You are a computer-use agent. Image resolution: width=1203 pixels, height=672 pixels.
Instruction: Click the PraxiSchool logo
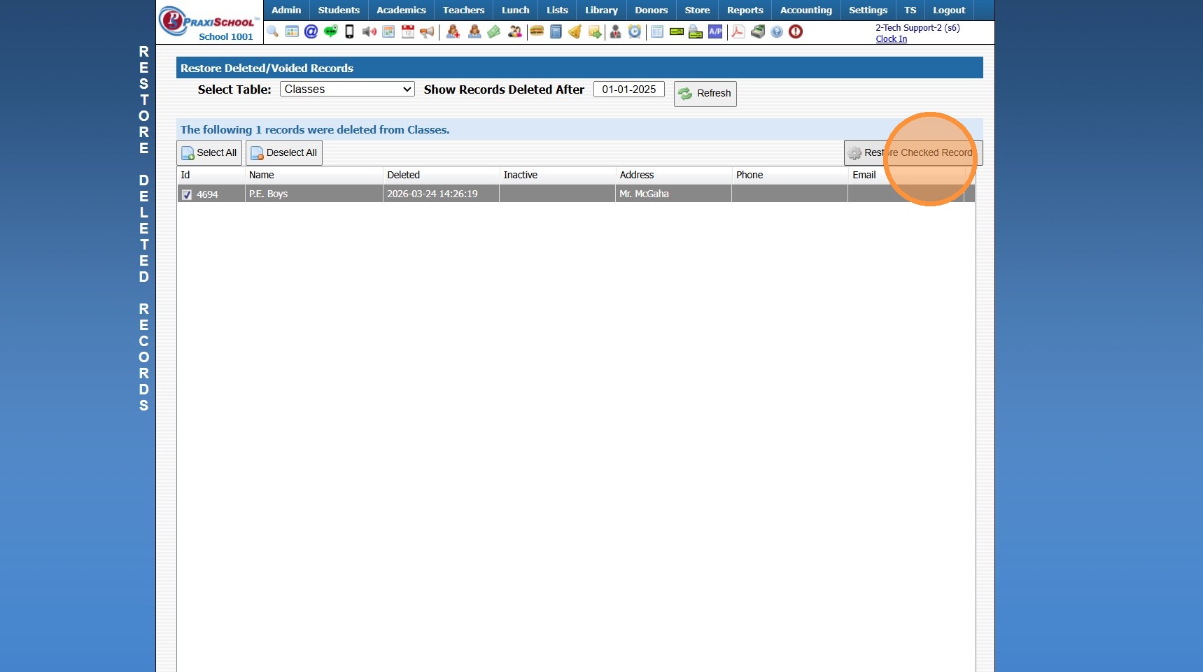208,23
